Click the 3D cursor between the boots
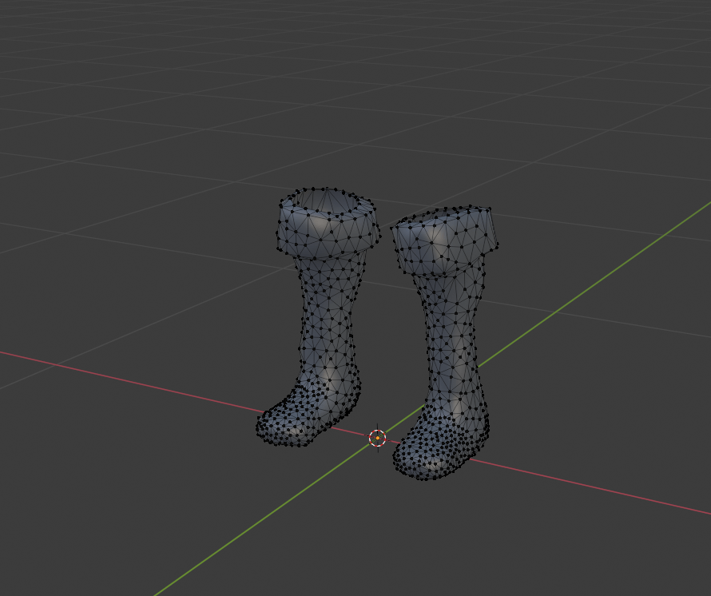The image size is (711, 596). point(377,438)
